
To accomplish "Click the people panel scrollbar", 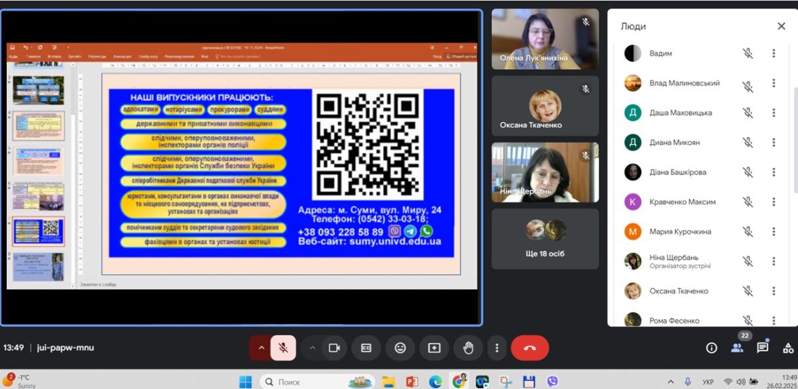I will click(x=795, y=139).
